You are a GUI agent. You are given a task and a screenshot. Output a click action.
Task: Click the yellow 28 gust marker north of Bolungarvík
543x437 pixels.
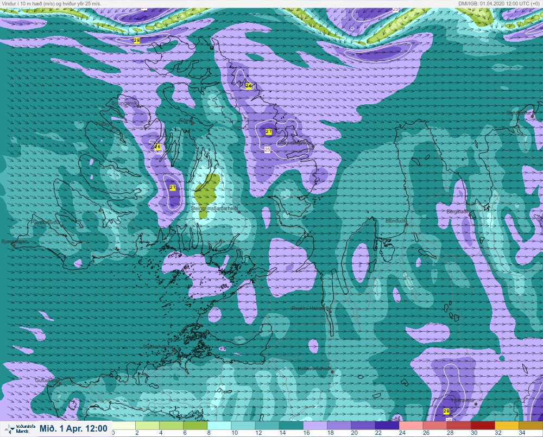coord(137,41)
